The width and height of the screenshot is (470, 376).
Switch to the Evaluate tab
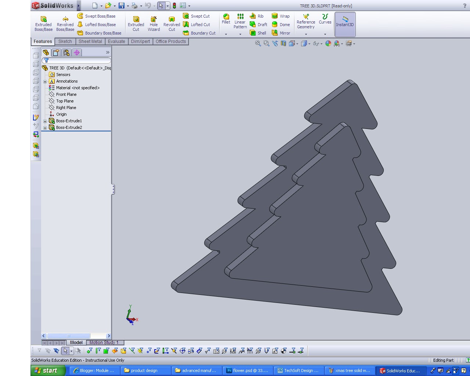pos(116,41)
